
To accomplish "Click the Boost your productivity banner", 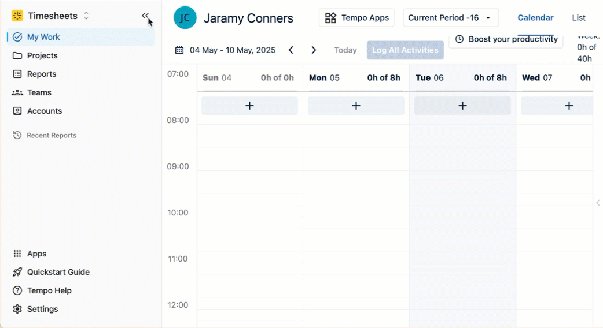I will 506,40.
